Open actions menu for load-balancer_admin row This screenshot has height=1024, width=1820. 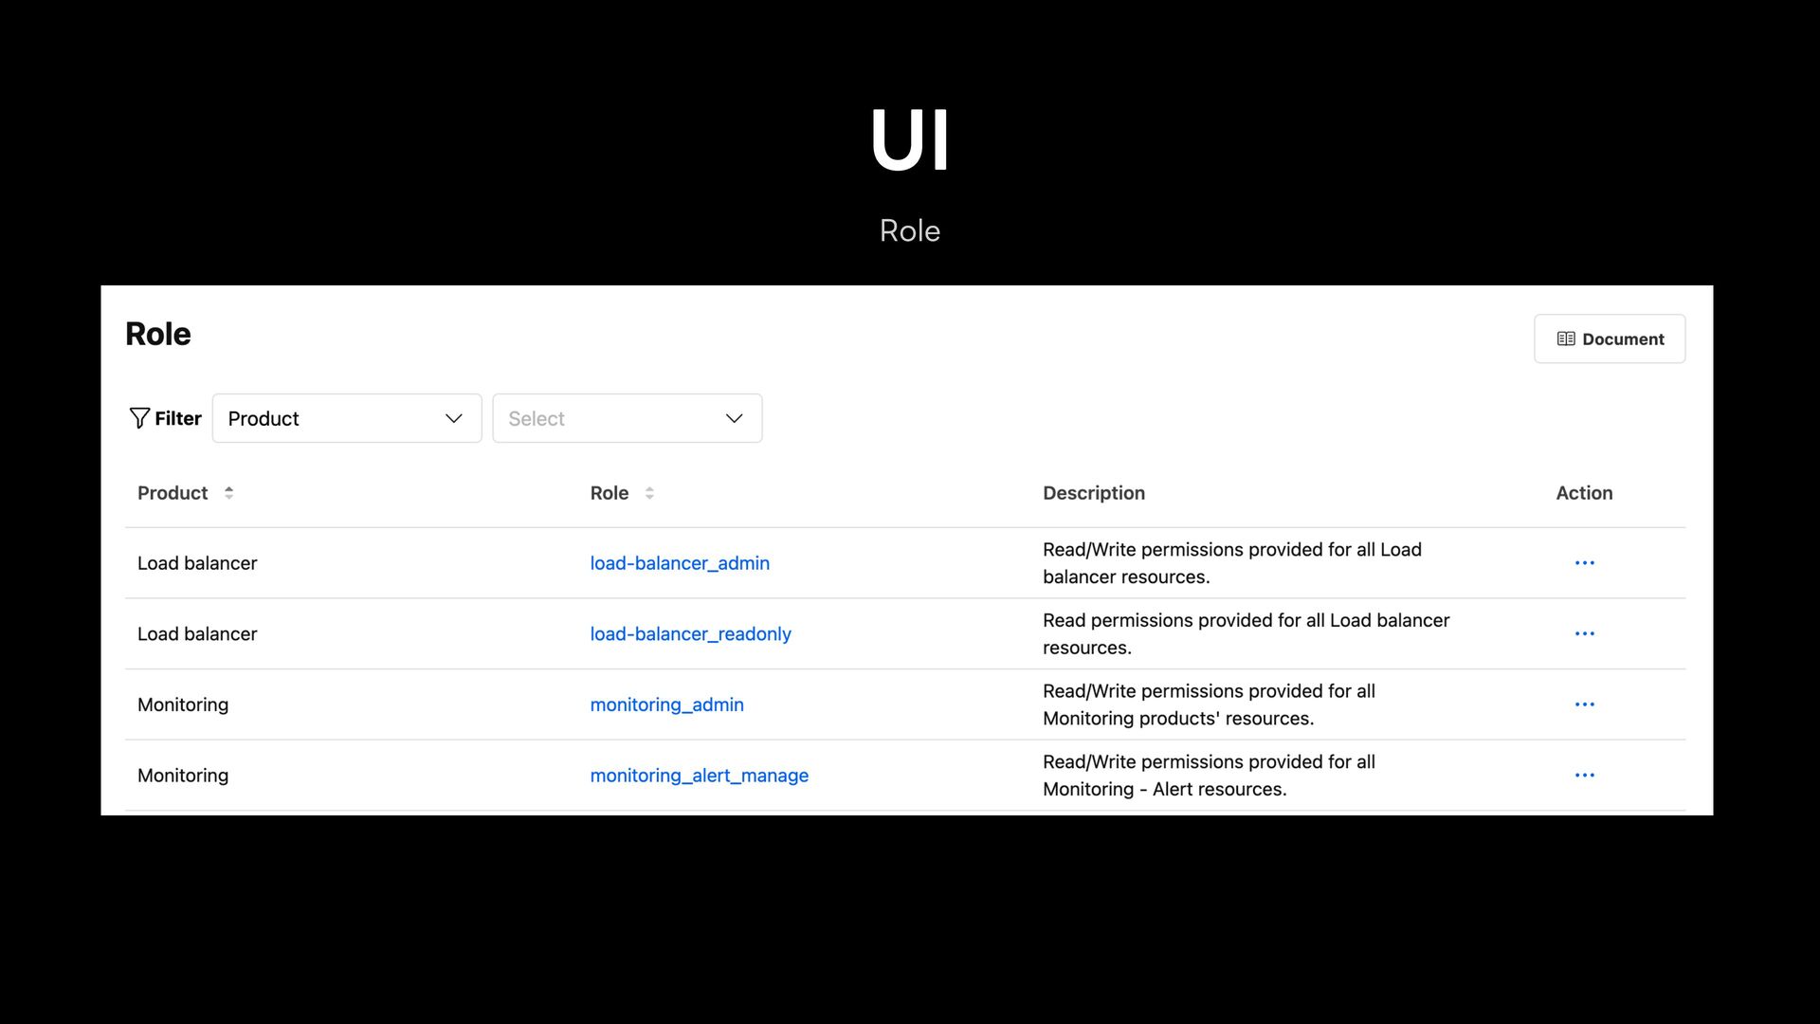pos(1584,563)
